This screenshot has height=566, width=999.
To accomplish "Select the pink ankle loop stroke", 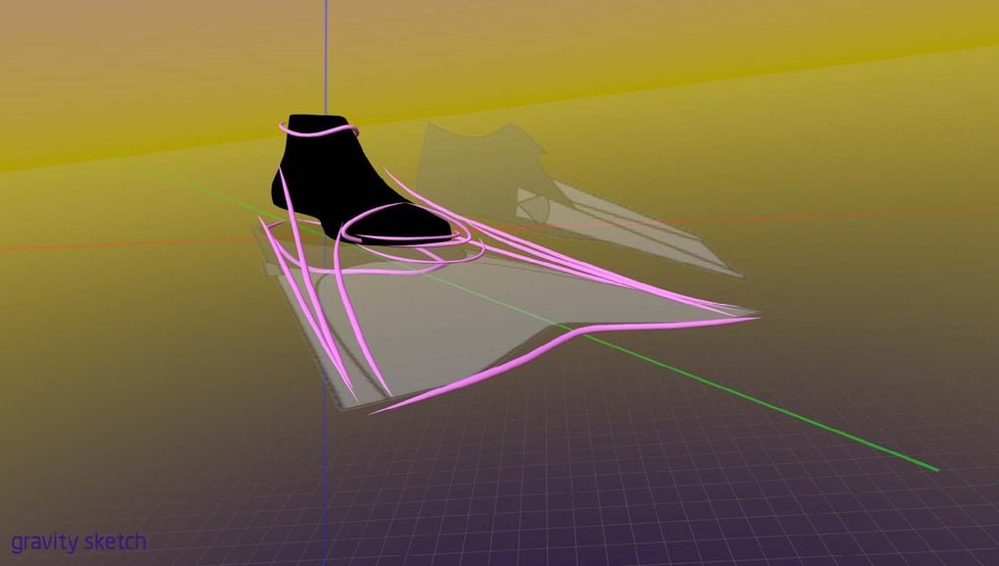I will 319,129.
